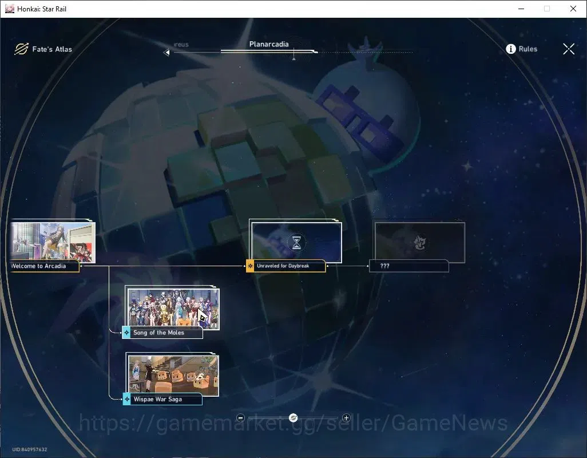587x458 pixels.
Task: Switch to the partially hidden previous world tab
Action: pos(181,44)
